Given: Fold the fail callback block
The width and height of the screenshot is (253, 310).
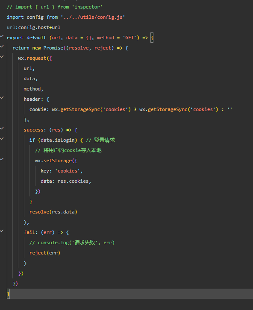Looking at the screenshot, I should (x=2, y=231).
